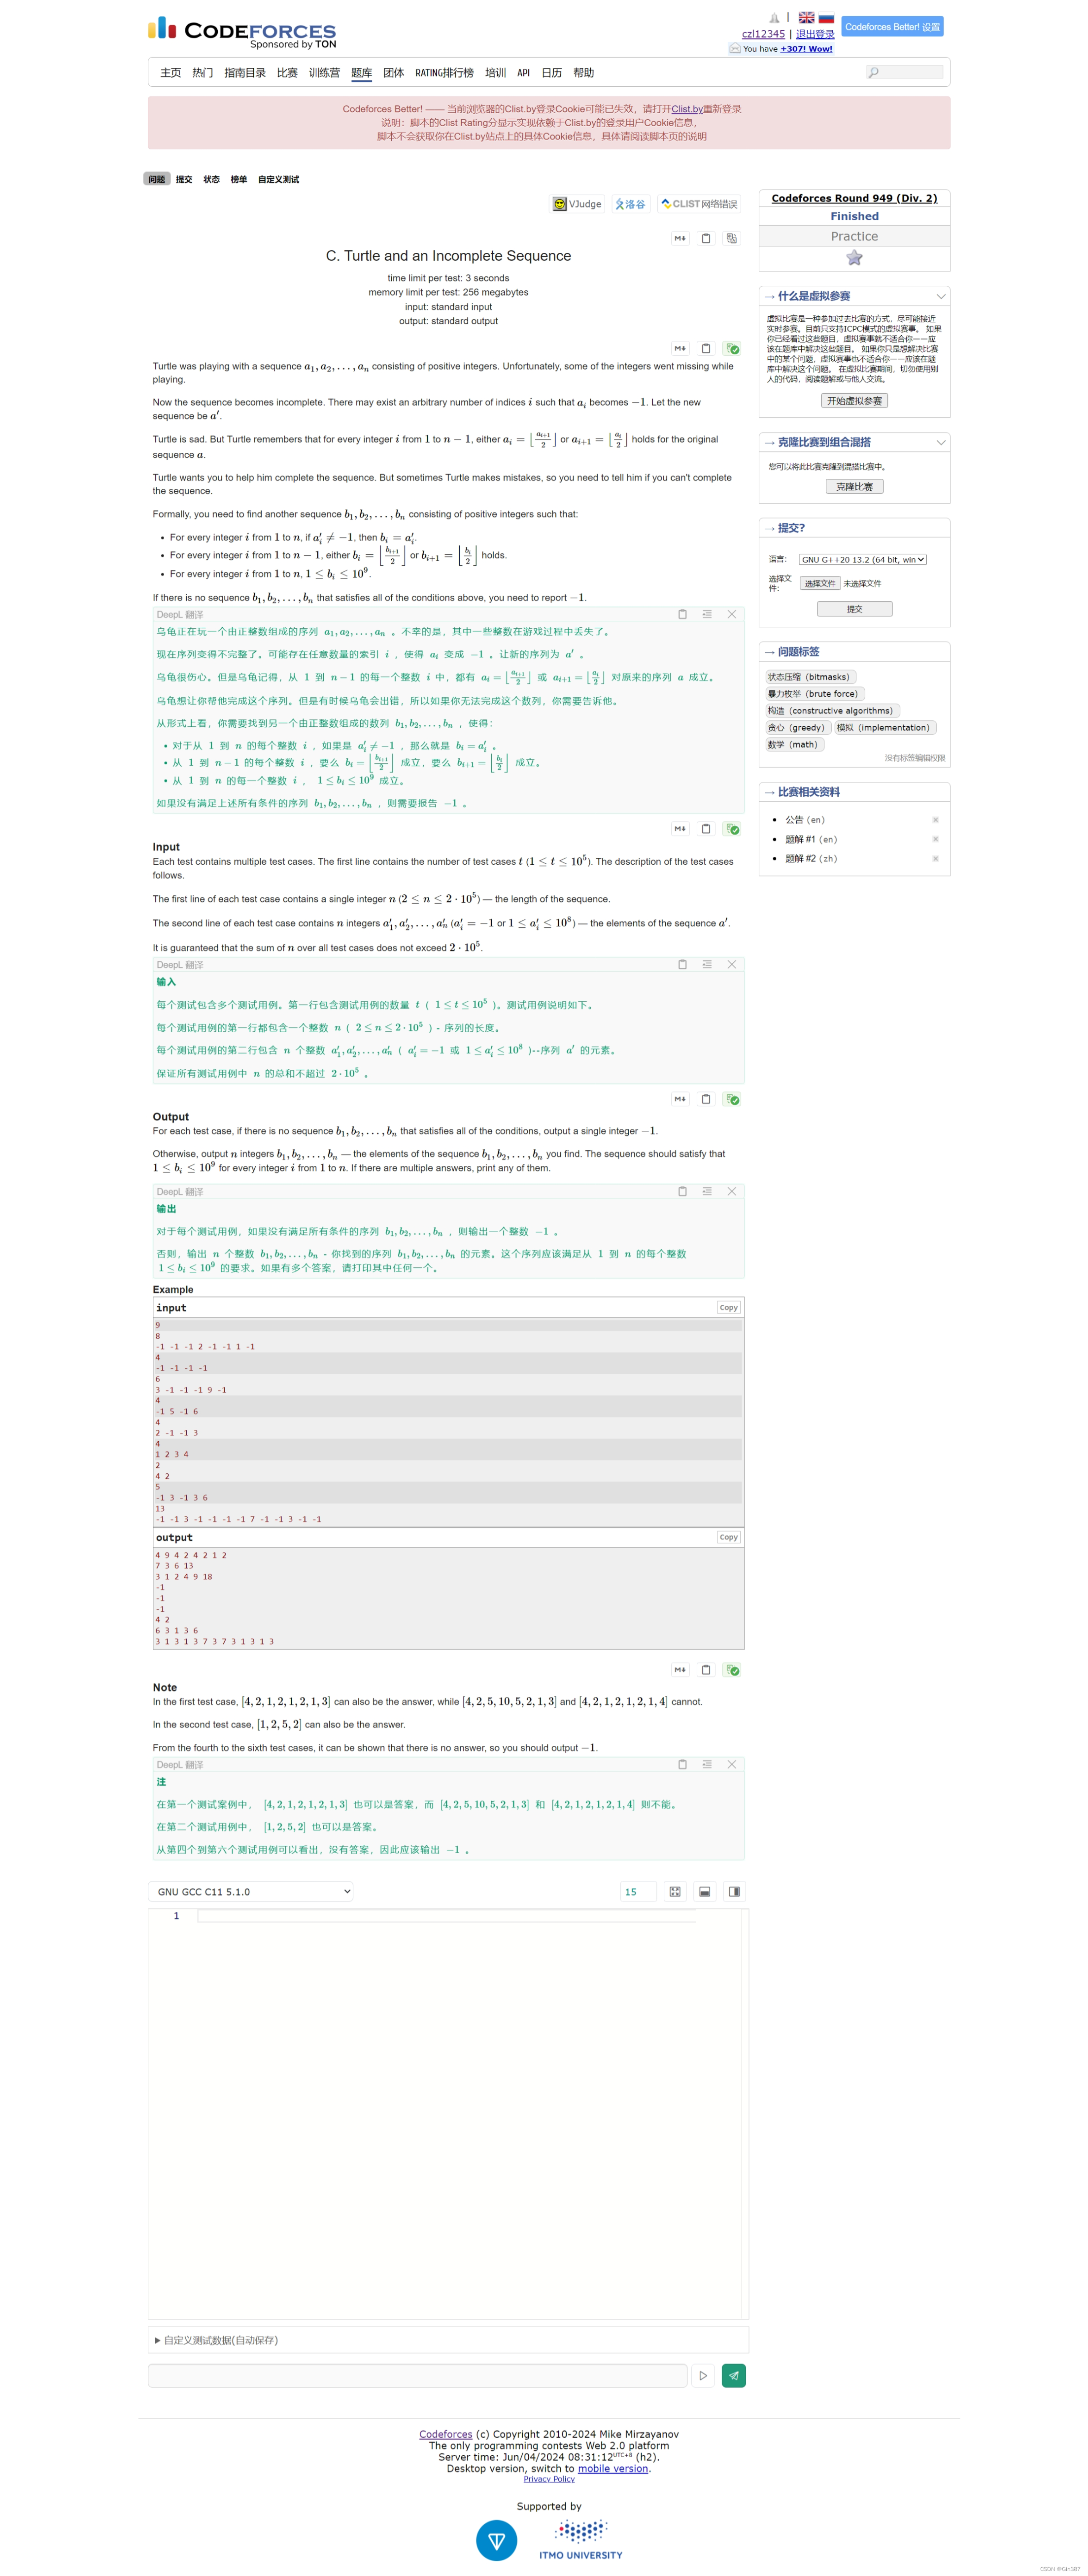Click the Codeforces logo

(240, 31)
